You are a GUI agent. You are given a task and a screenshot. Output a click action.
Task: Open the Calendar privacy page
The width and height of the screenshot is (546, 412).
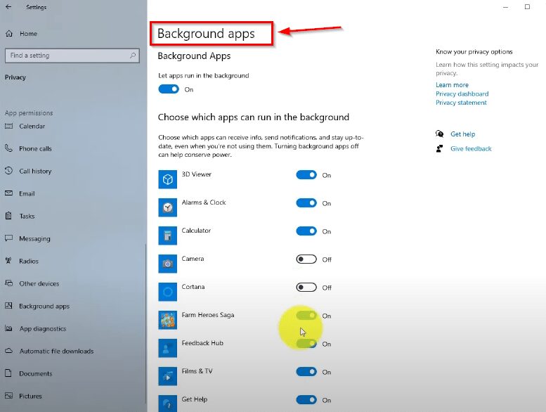click(x=32, y=126)
